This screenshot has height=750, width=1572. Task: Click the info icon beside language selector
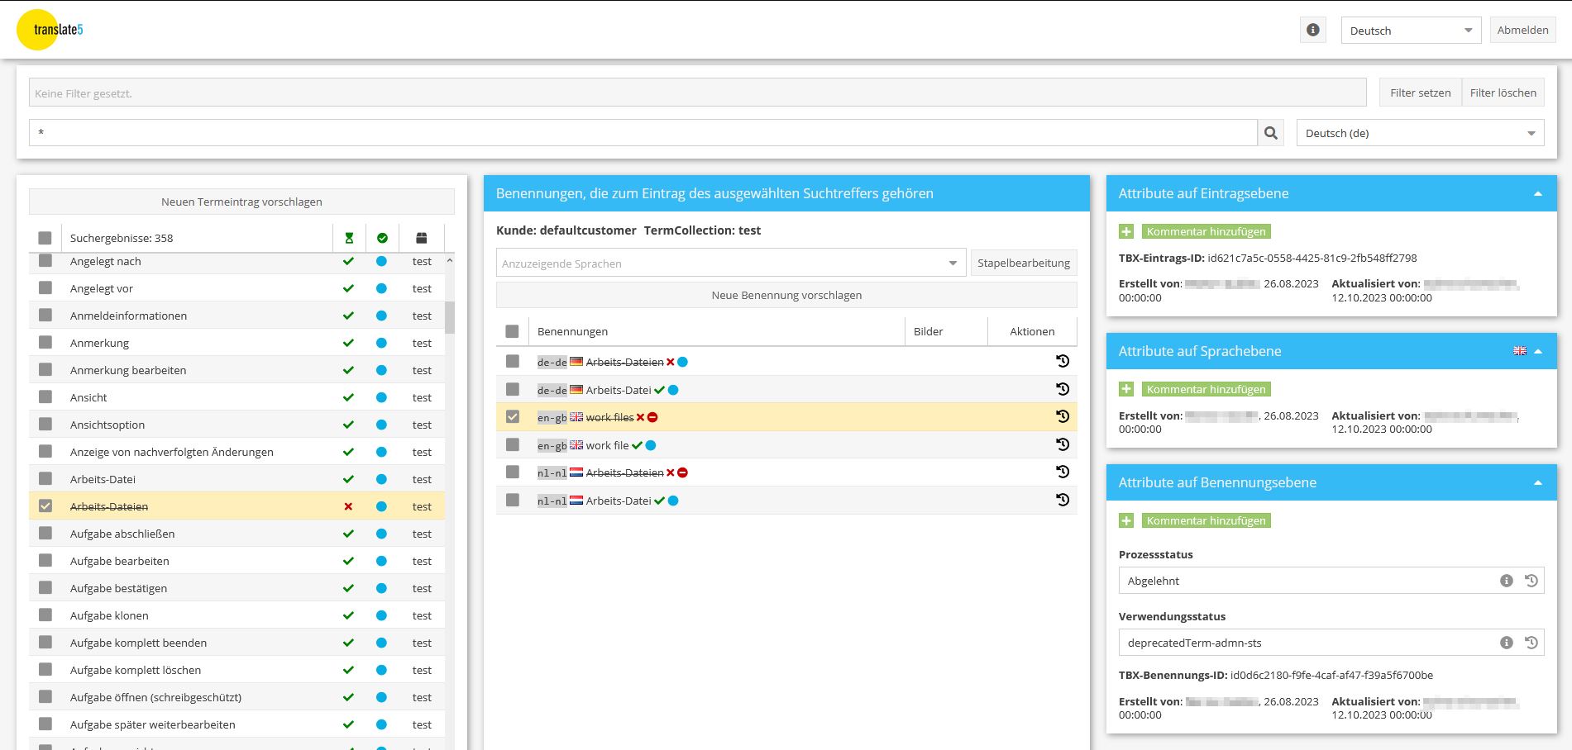1312,31
